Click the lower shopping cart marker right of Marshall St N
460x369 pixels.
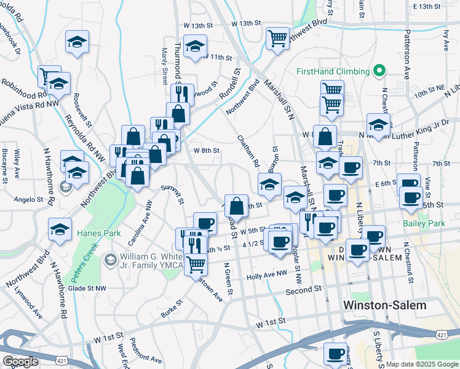[331, 107]
